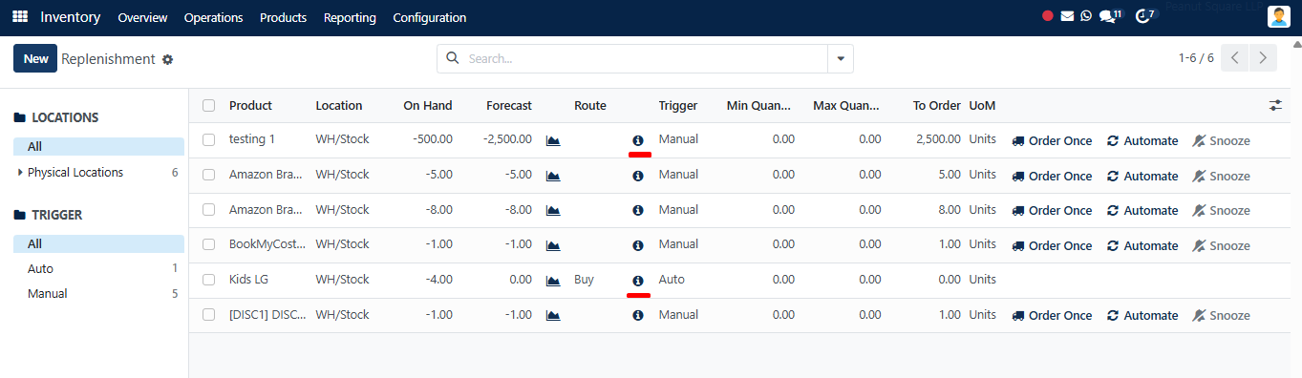
Task: Open forecast graph icon for Kids LG
Action: (x=552, y=281)
